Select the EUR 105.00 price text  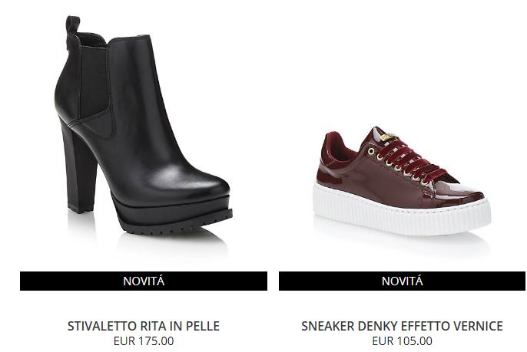pos(402,341)
